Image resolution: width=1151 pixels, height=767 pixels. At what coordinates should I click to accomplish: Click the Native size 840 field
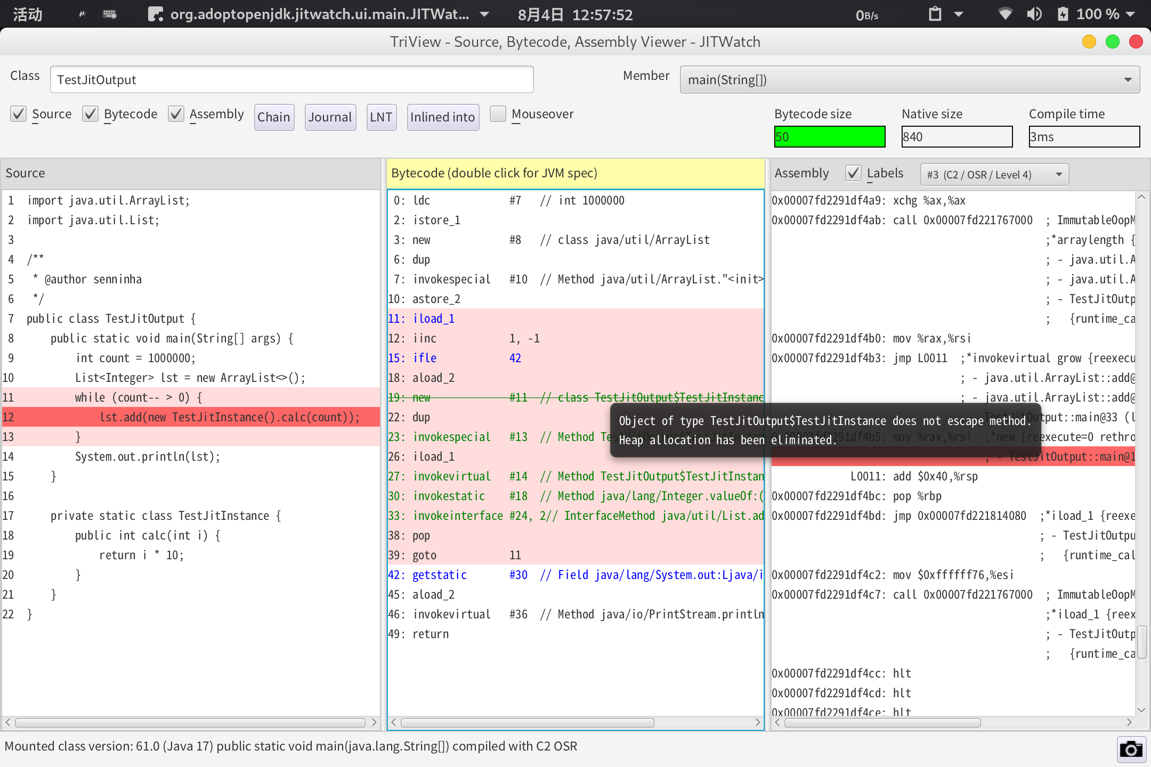[x=957, y=136]
